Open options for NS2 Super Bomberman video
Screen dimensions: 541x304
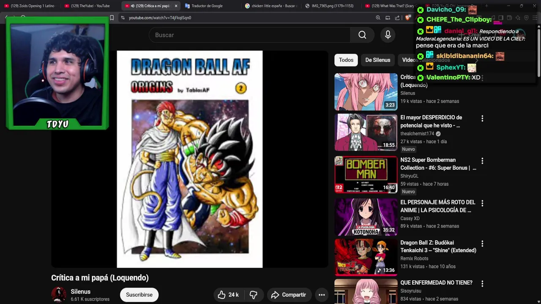(482, 161)
